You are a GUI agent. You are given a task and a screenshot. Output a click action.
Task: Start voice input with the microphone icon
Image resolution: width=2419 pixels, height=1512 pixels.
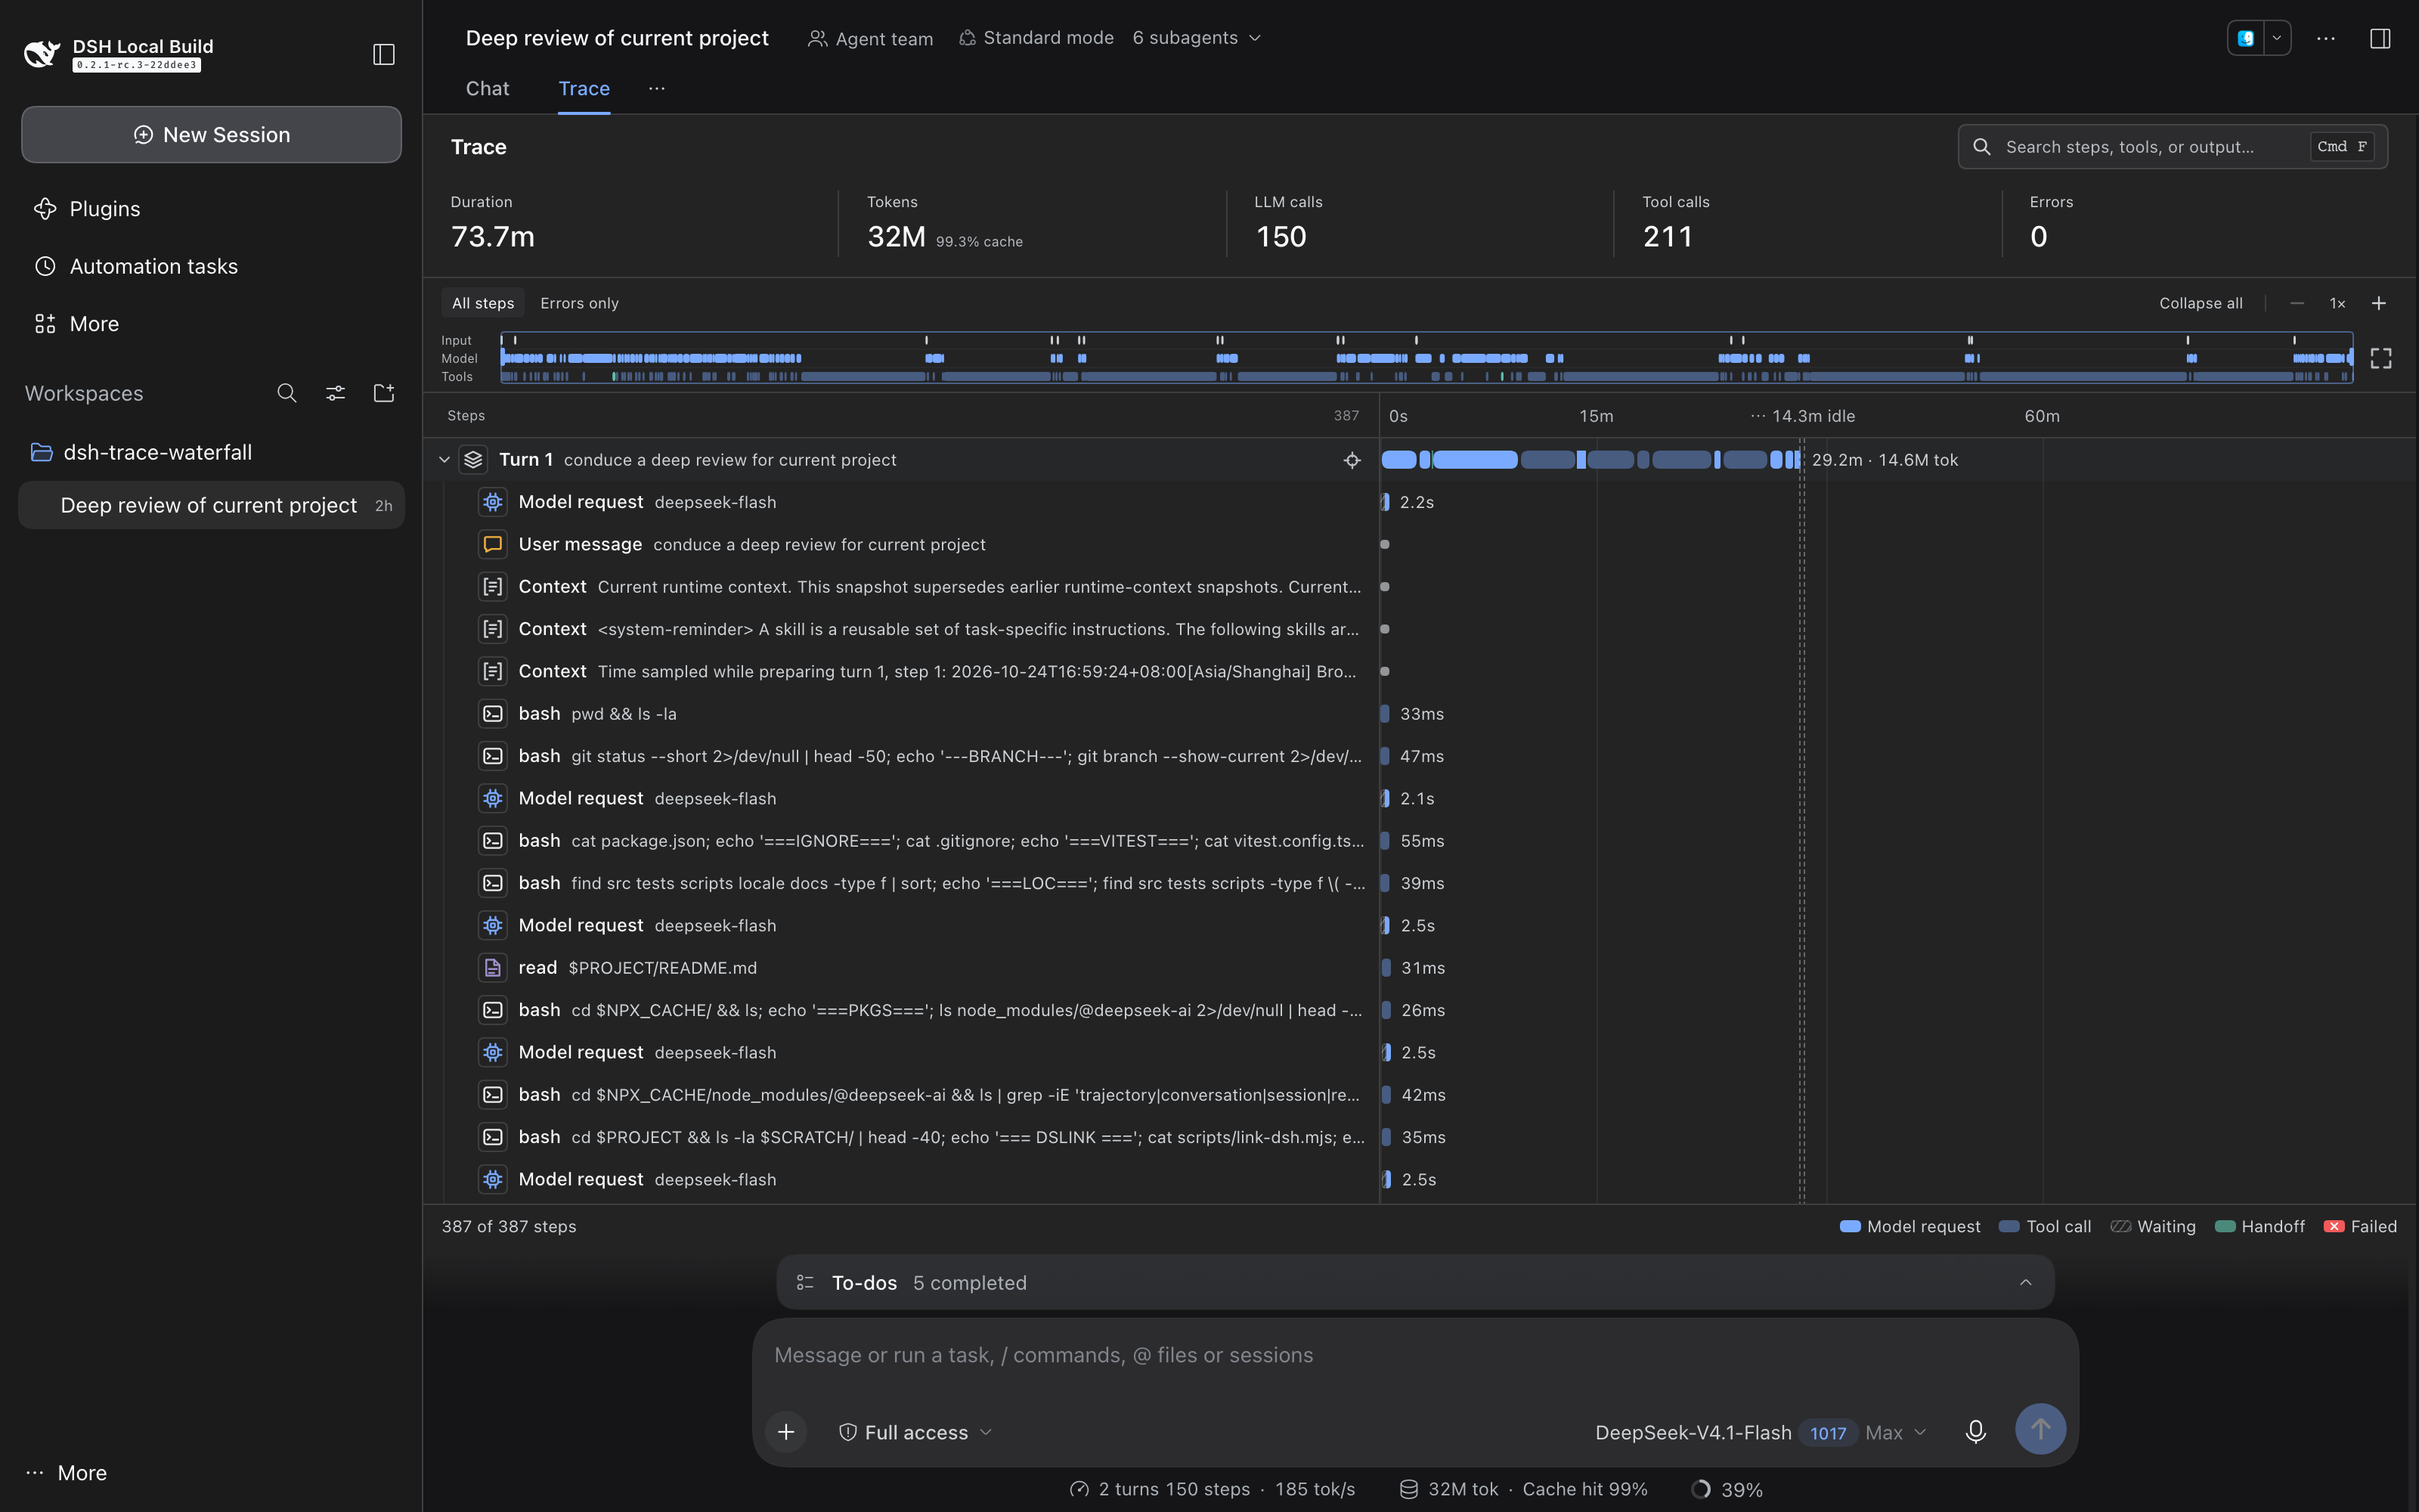point(1975,1431)
